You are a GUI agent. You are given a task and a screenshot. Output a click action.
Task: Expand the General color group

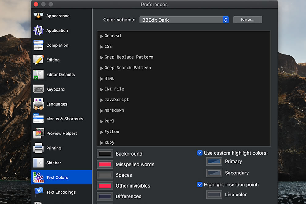(x=102, y=36)
